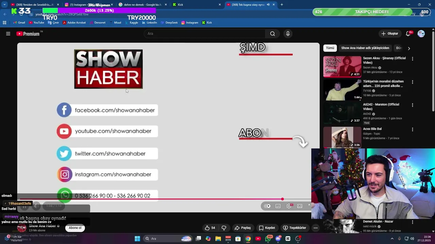Share the video with Paylaş button
The height and width of the screenshot is (244, 435).
243,228
